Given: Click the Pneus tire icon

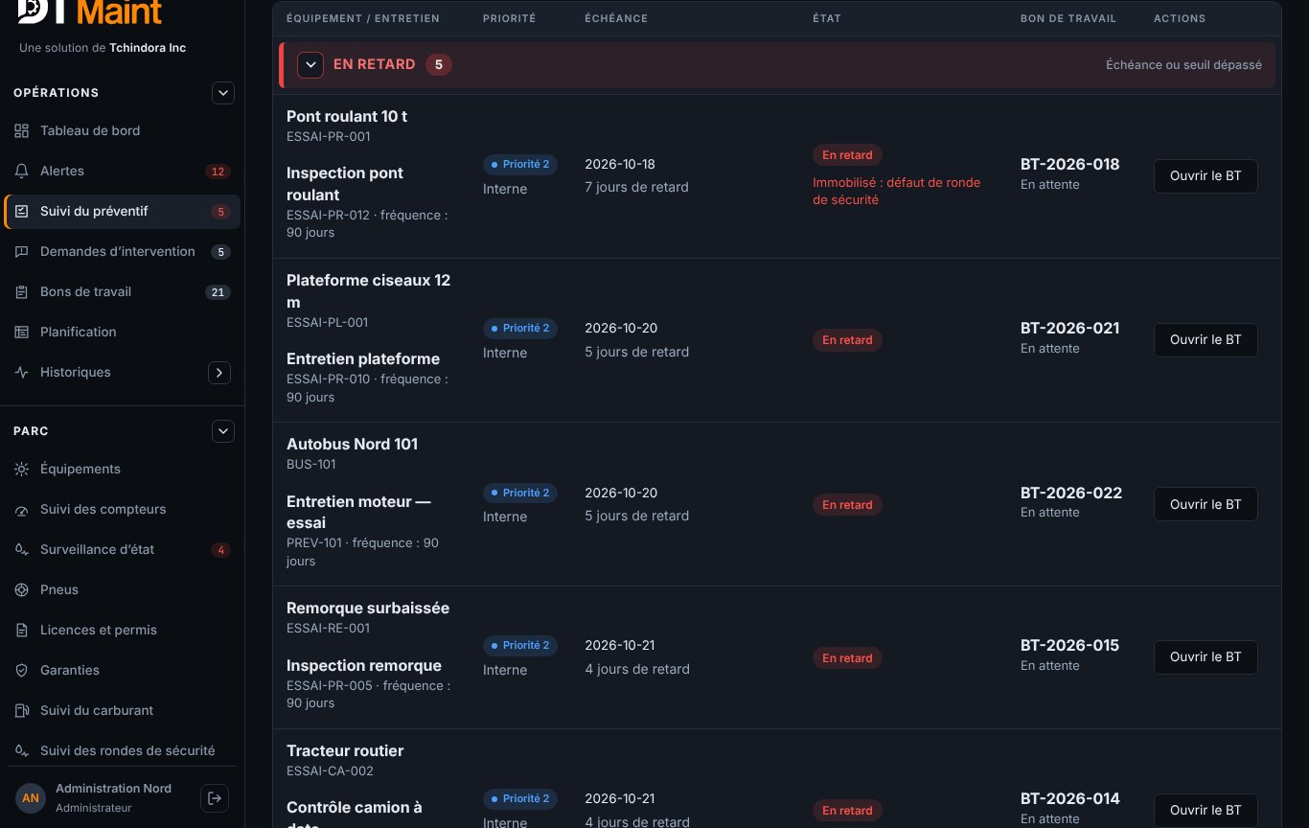Looking at the screenshot, I should coord(22,589).
